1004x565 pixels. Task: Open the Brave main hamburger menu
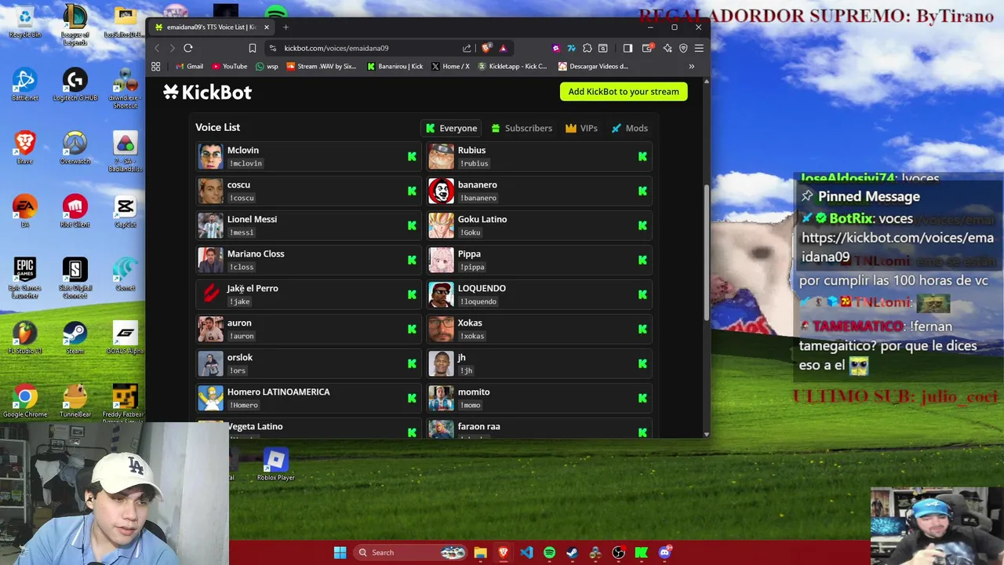[x=699, y=48]
